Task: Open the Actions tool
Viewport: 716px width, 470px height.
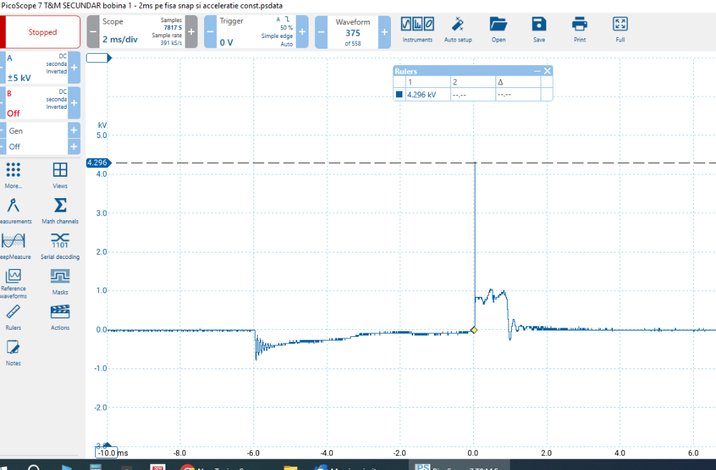Action: 60,316
